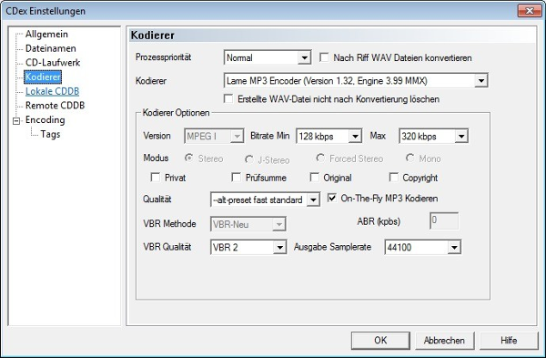Select the J-Stereo mode
Viewport: 546px width, 358px height.
click(x=249, y=159)
